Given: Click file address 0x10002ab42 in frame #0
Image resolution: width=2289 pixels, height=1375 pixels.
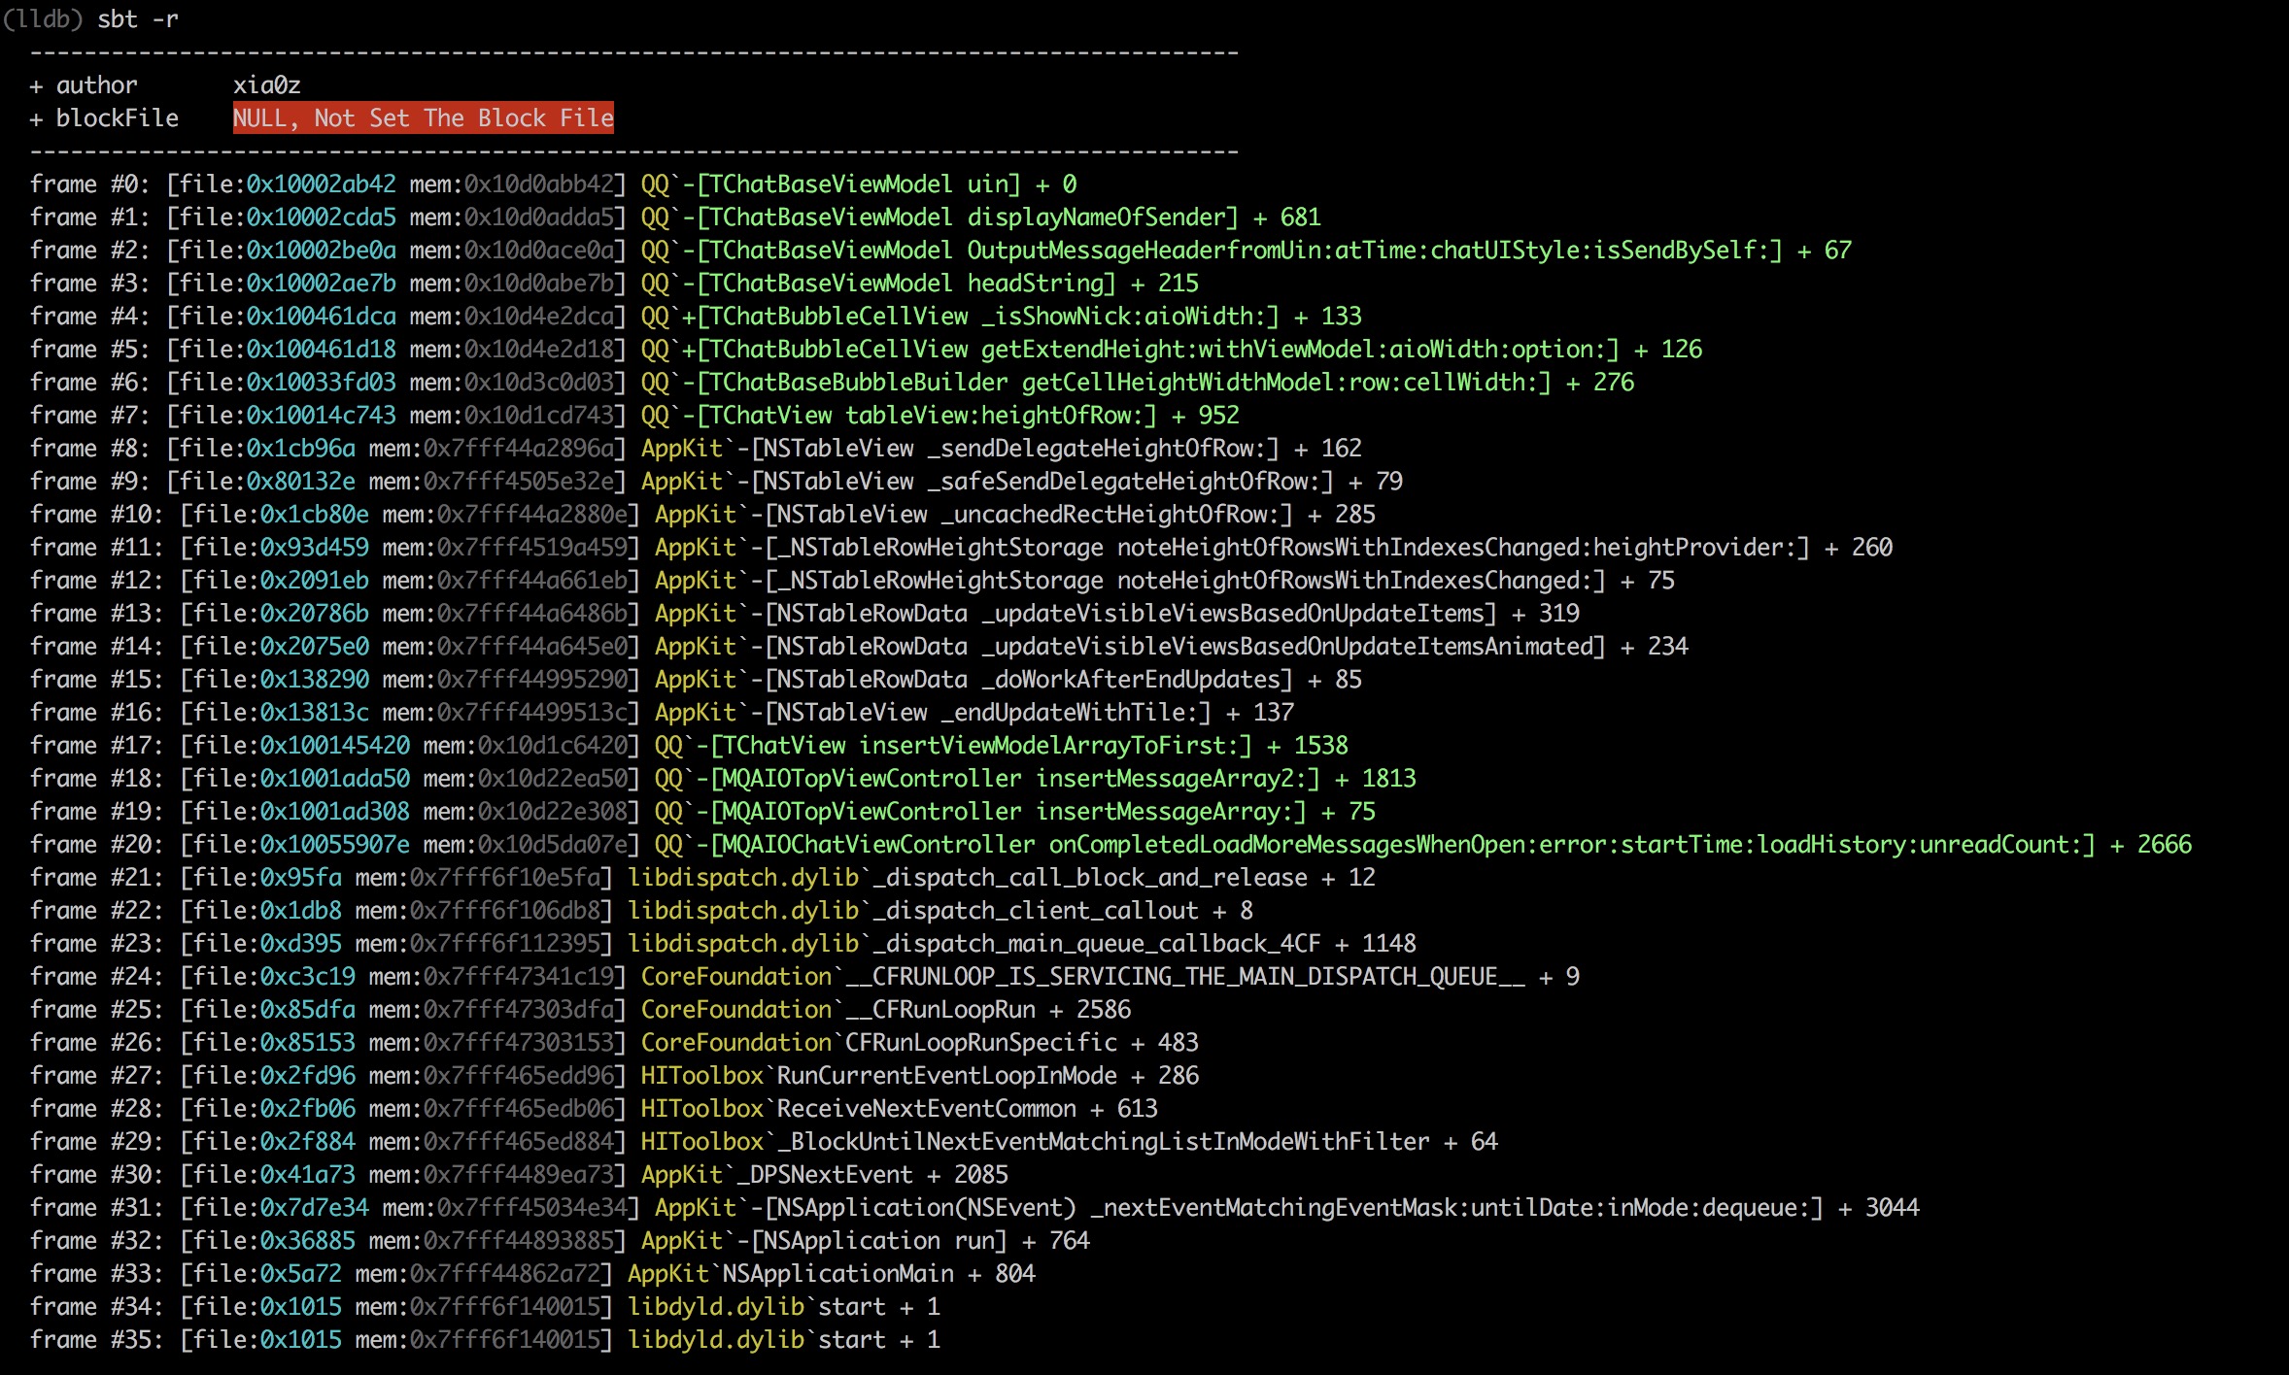Looking at the screenshot, I should pos(321,184).
